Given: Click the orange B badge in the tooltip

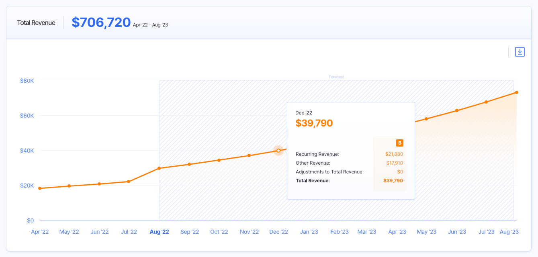Looking at the screenshot, I should [400, 143].
